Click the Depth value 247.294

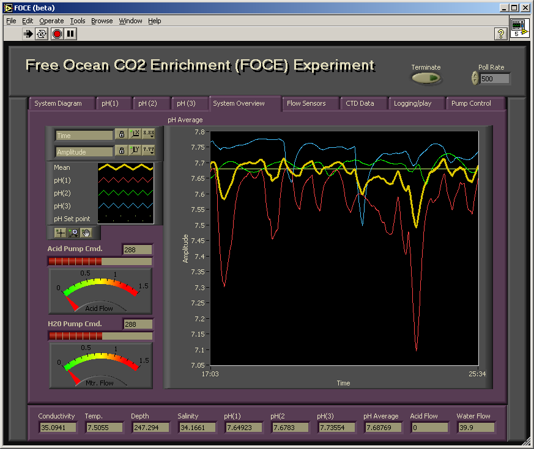(150, 428)
